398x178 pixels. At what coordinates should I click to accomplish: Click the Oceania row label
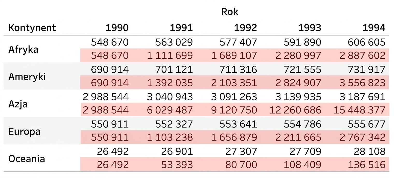27,159
